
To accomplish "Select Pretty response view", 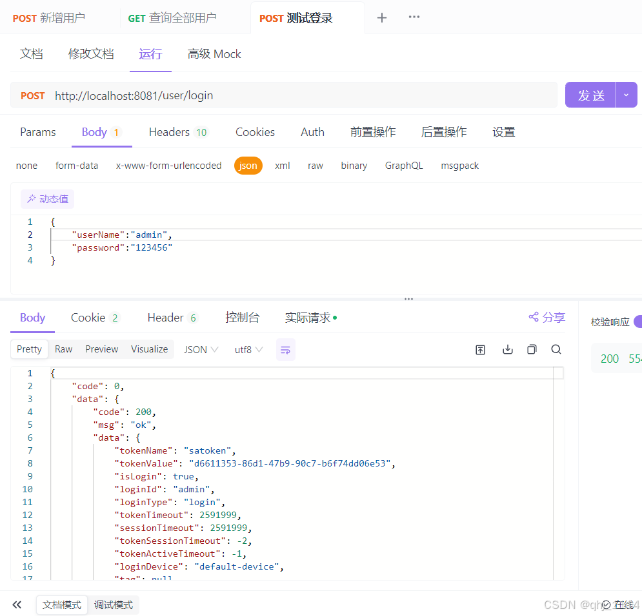I will coord(29,349).
